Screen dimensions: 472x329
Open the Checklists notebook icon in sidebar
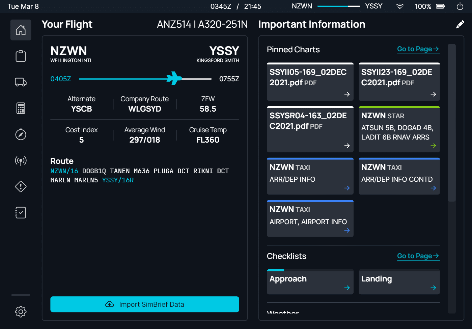point(21,213)
